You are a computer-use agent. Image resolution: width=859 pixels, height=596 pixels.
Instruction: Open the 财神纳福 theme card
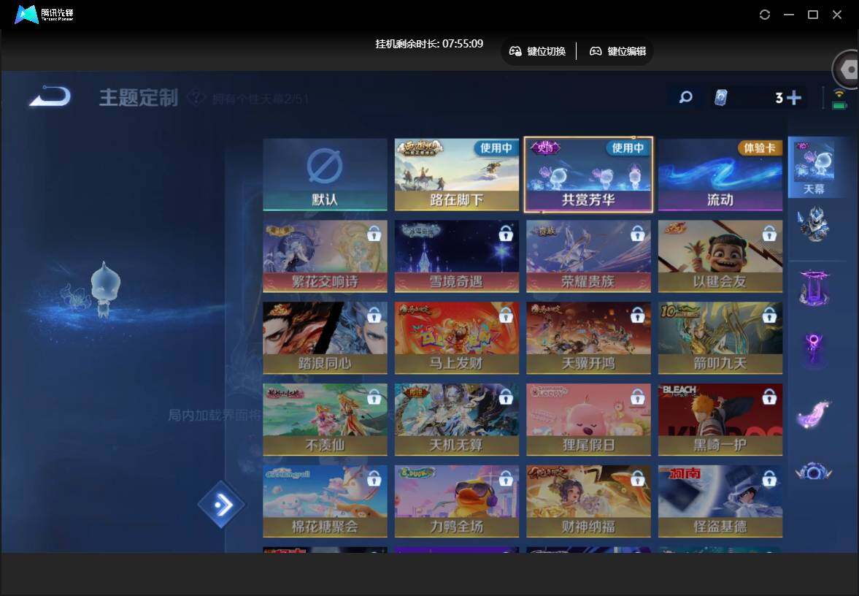(588, 501)
